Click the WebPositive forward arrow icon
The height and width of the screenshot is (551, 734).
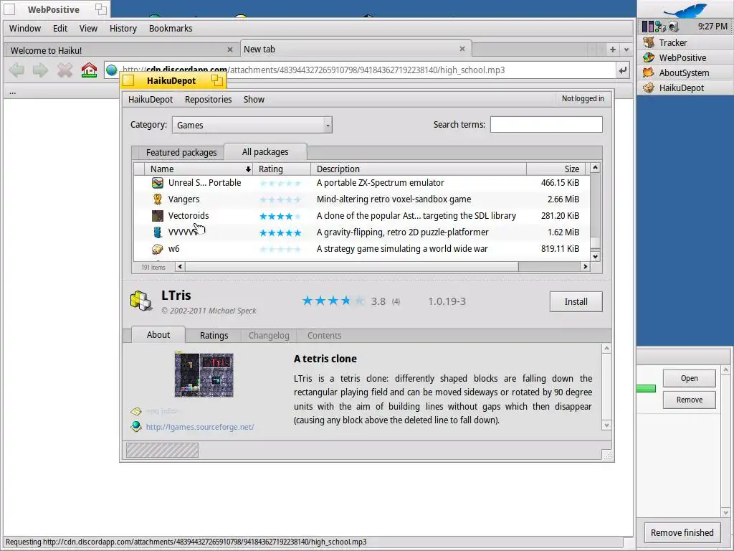pos(40,70)
